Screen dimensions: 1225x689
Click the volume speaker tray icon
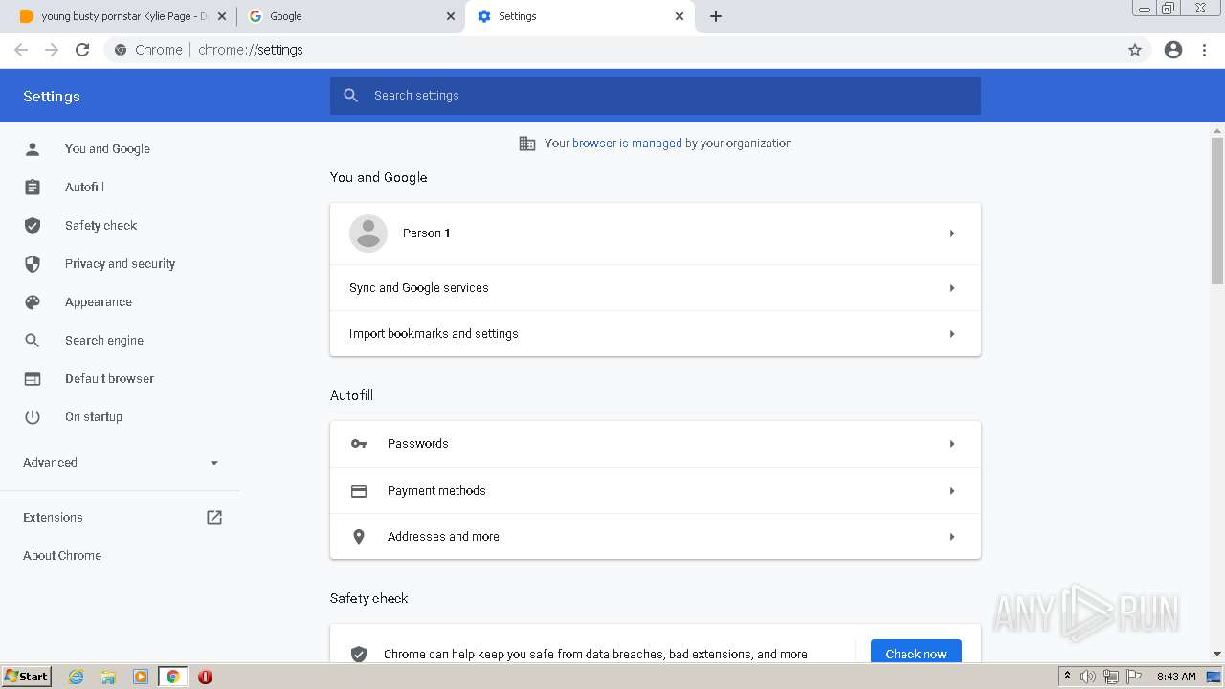click(x=1088, y=677)
